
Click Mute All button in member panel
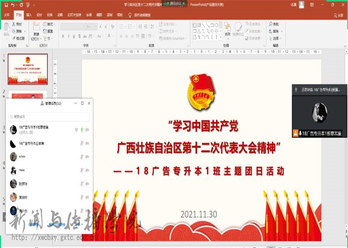[x=34, y=225]
